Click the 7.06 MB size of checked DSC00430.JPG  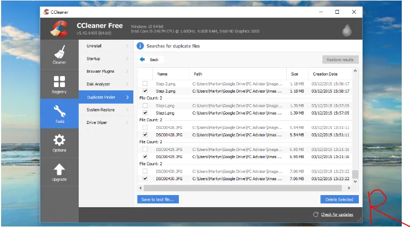[x=297, y=179]
